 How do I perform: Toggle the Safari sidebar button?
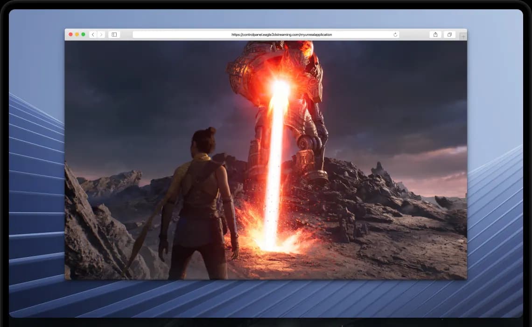click(114, 34)
